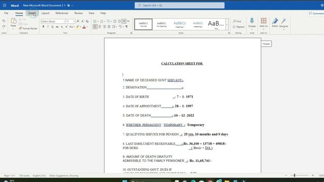Viewport: 324px width, 182px height.
Task: Toggle Superscript formatting
Action: click(x=66, y=27)
